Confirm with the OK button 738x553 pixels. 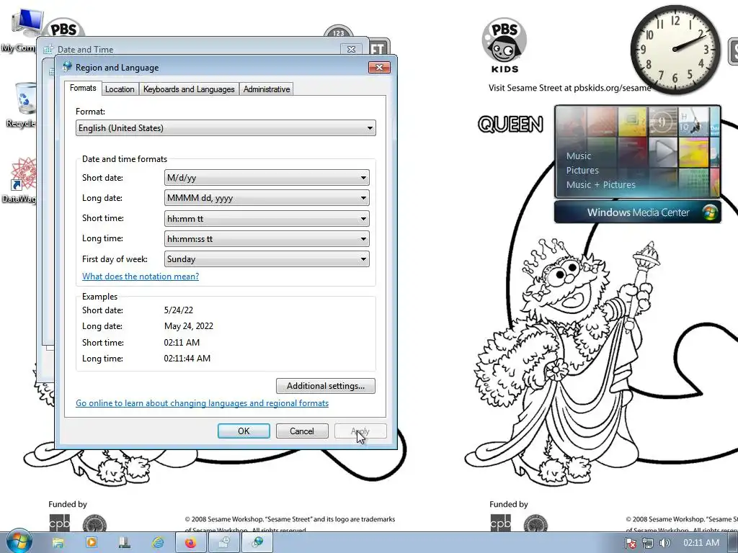244,431
